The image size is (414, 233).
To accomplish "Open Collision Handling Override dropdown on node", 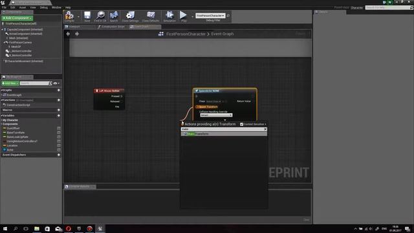I will [x=216, y=115].
